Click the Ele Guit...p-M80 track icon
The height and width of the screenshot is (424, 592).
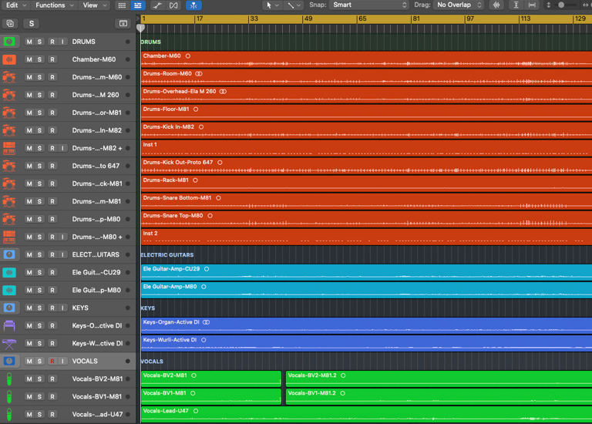click(9, 290)
